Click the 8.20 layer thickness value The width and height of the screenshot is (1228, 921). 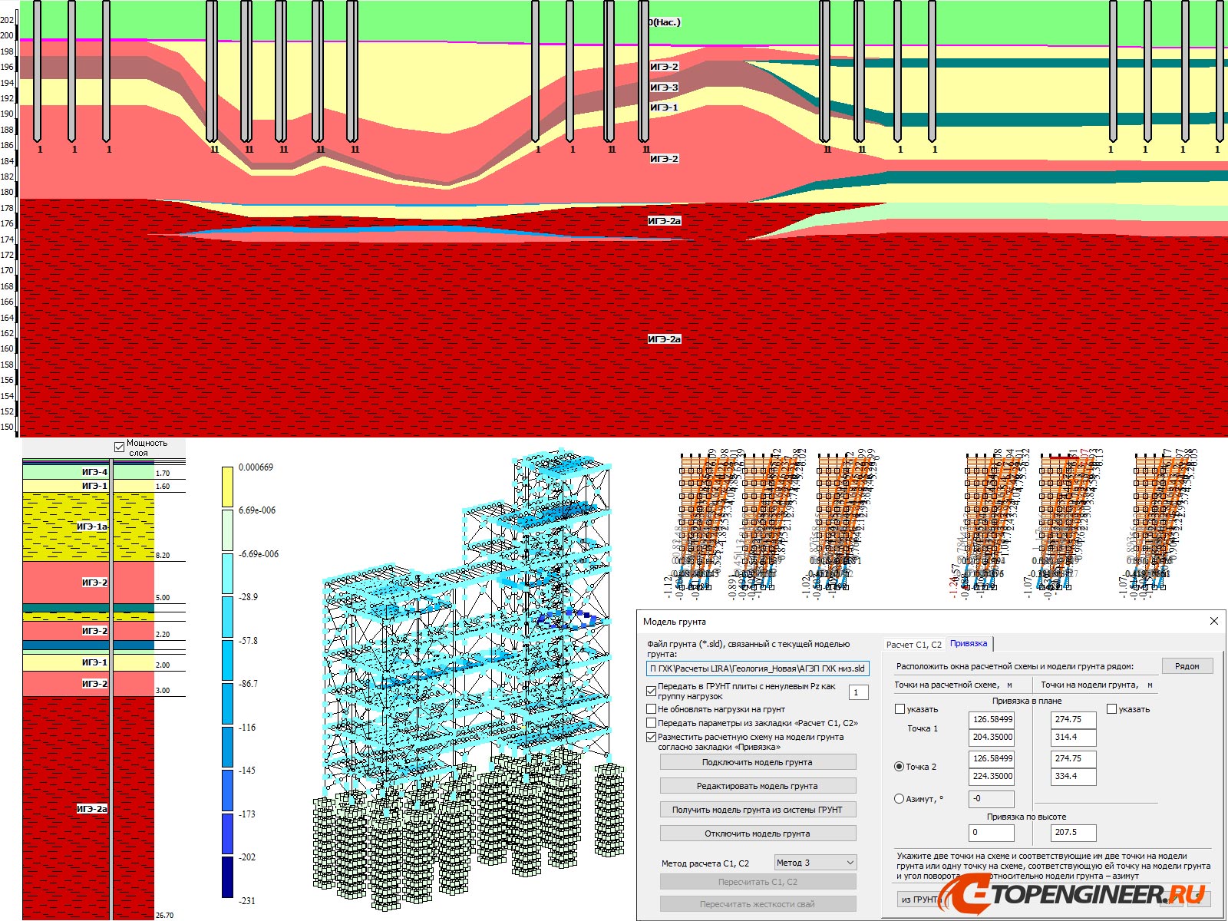coord(163,555)
